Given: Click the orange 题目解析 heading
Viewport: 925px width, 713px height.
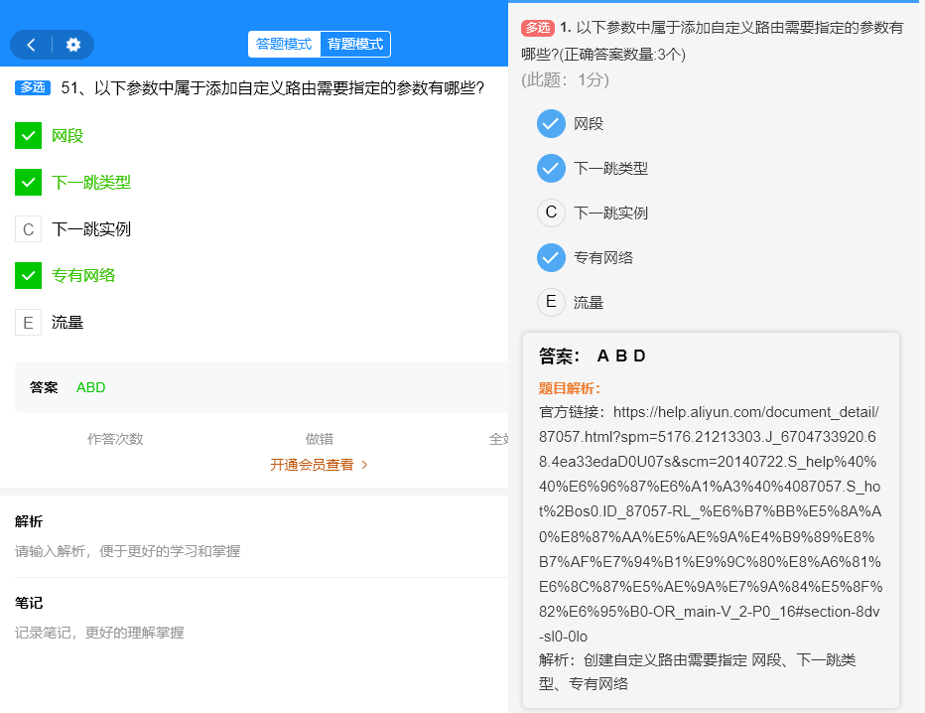Looking at the screenshot, I should point(570,388).
